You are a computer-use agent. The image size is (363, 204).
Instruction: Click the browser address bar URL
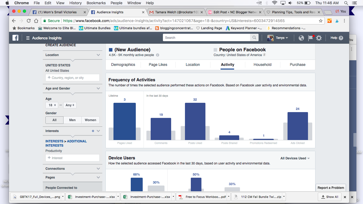point(174,21)
